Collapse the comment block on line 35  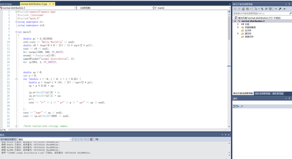pos(16,126)
